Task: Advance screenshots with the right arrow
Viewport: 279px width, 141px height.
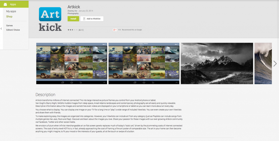Action: tap(275, 64)
